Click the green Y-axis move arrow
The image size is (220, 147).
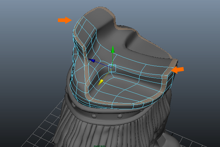pyautogui.click(x=113, y=49)
